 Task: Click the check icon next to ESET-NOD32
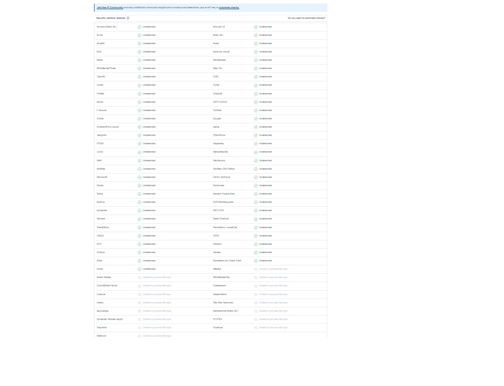[x=256, y=102]
